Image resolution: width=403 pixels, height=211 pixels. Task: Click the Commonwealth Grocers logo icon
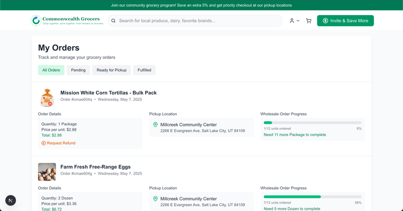coord(36,20)
